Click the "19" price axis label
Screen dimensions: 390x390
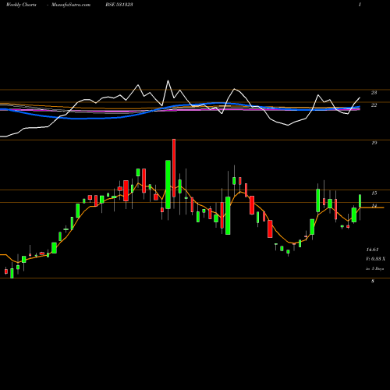point(374,143)
